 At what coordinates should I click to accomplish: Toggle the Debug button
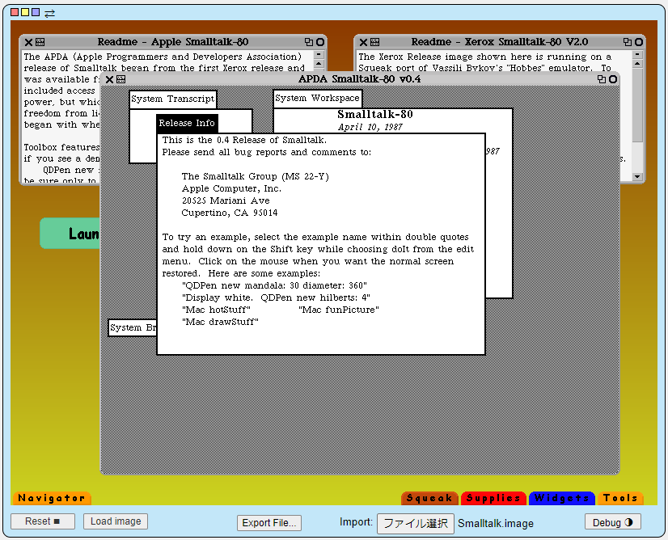tap(612, 522)
